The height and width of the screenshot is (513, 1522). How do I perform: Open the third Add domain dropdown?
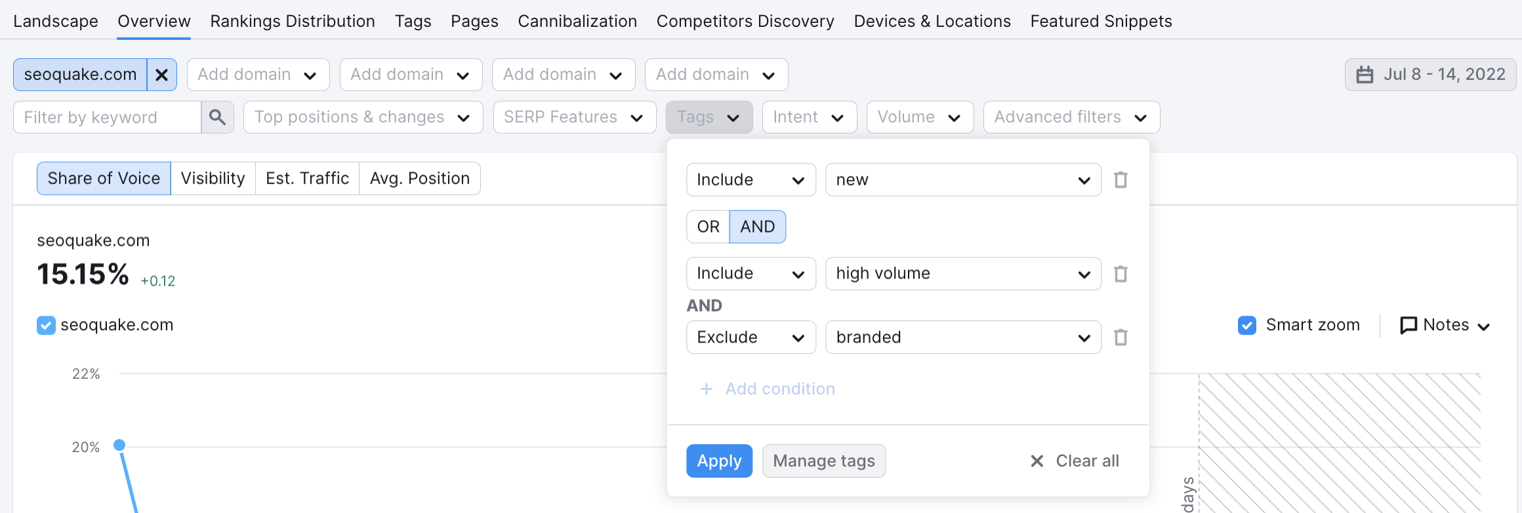[564, 75]
